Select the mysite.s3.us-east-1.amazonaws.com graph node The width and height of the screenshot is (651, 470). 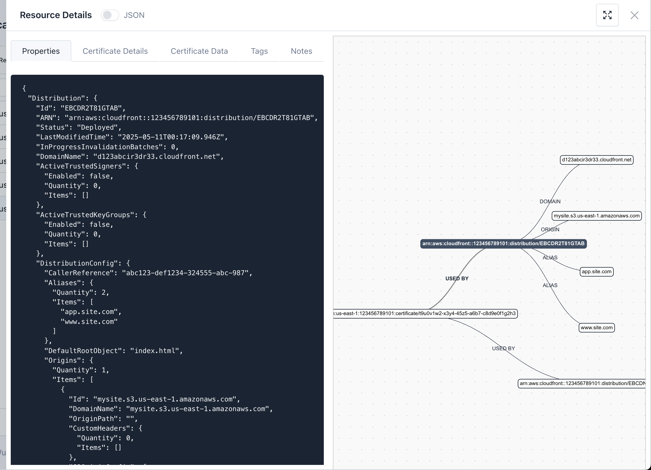596,216
